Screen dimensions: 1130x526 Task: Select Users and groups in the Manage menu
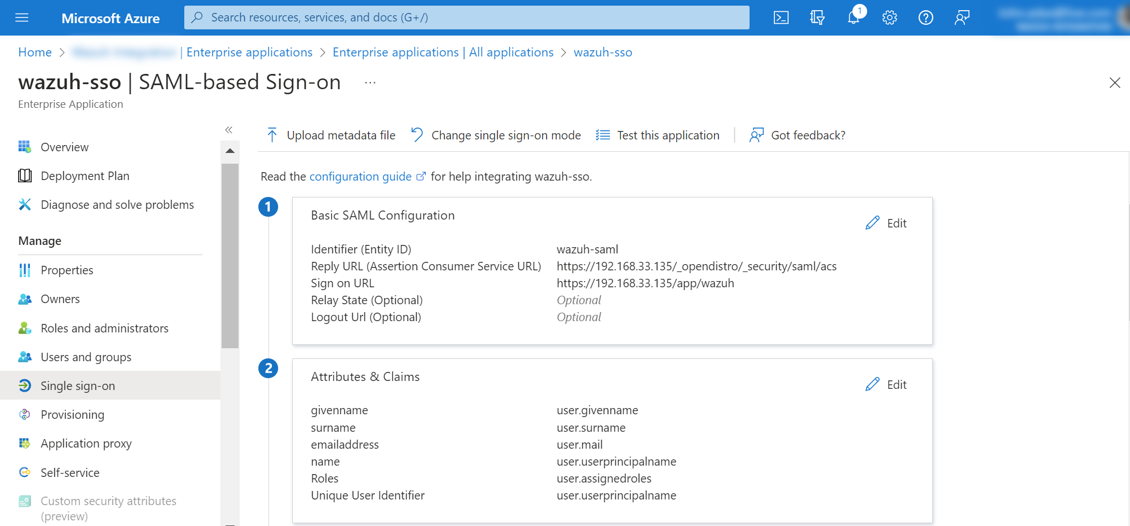86,357
